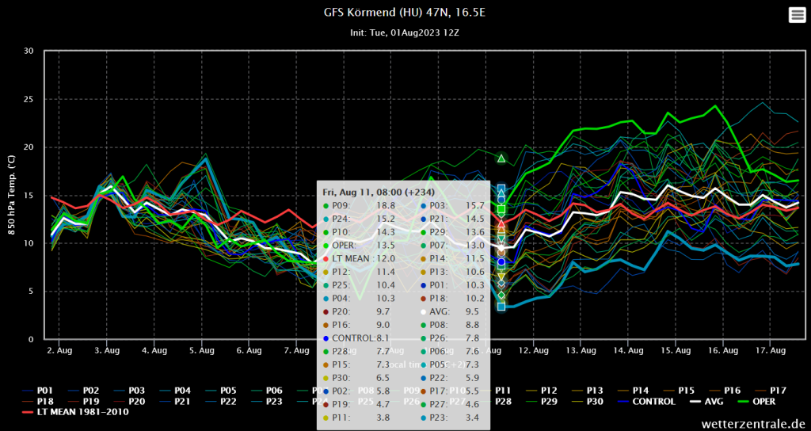
Task: Click the Init date subtitle text
Action: pos(405,33)
